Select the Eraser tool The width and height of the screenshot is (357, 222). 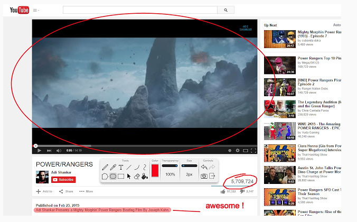point(137,176)
